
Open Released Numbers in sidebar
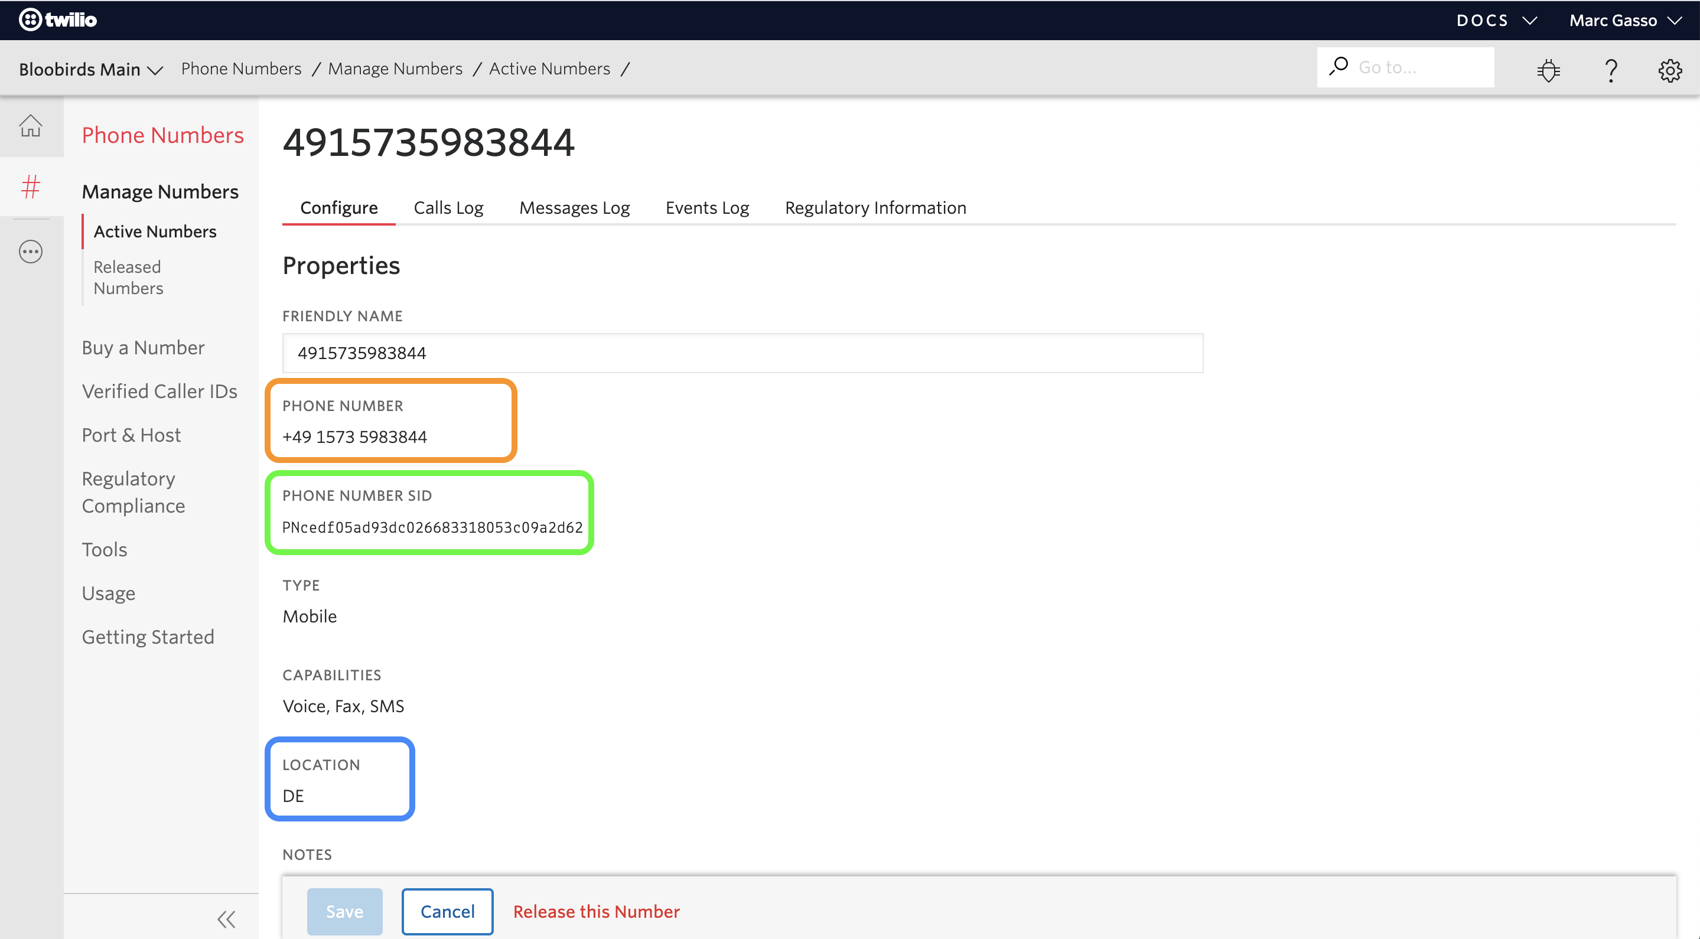coord(128,277)
